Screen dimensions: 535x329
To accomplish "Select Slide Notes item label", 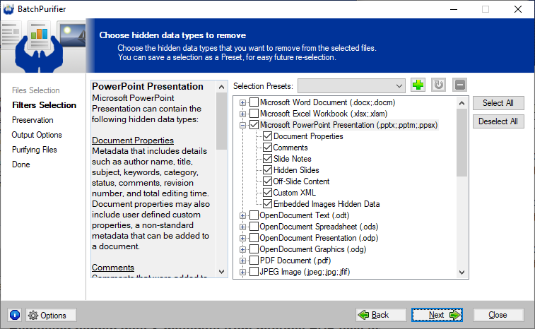I will [293, 159].
